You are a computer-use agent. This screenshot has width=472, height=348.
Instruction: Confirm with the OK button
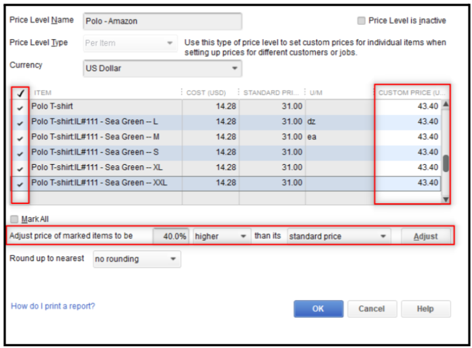click(318, 308)
